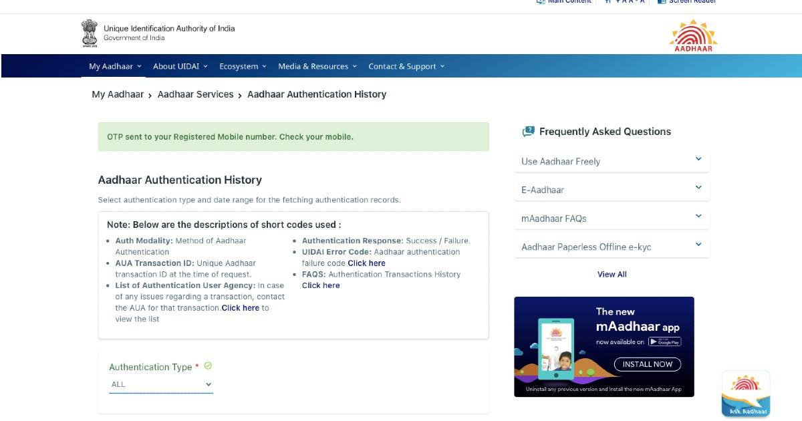Open the Contact & Support menu
The width and height of the screenshot is (802, 421).
click(x=406, y=66)
